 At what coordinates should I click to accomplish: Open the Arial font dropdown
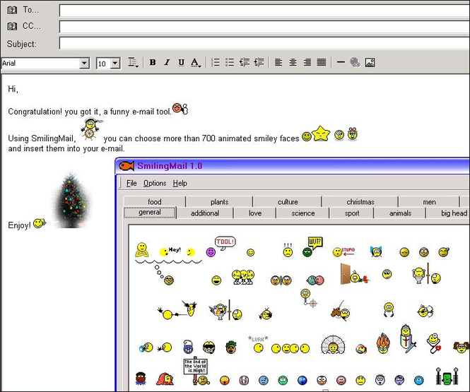[x=84, y=63]
